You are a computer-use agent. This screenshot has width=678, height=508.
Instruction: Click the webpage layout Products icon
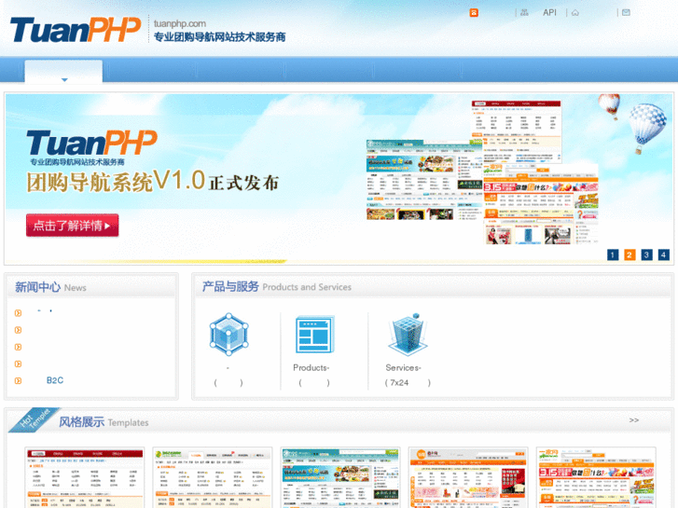click(x=315, y=335)
